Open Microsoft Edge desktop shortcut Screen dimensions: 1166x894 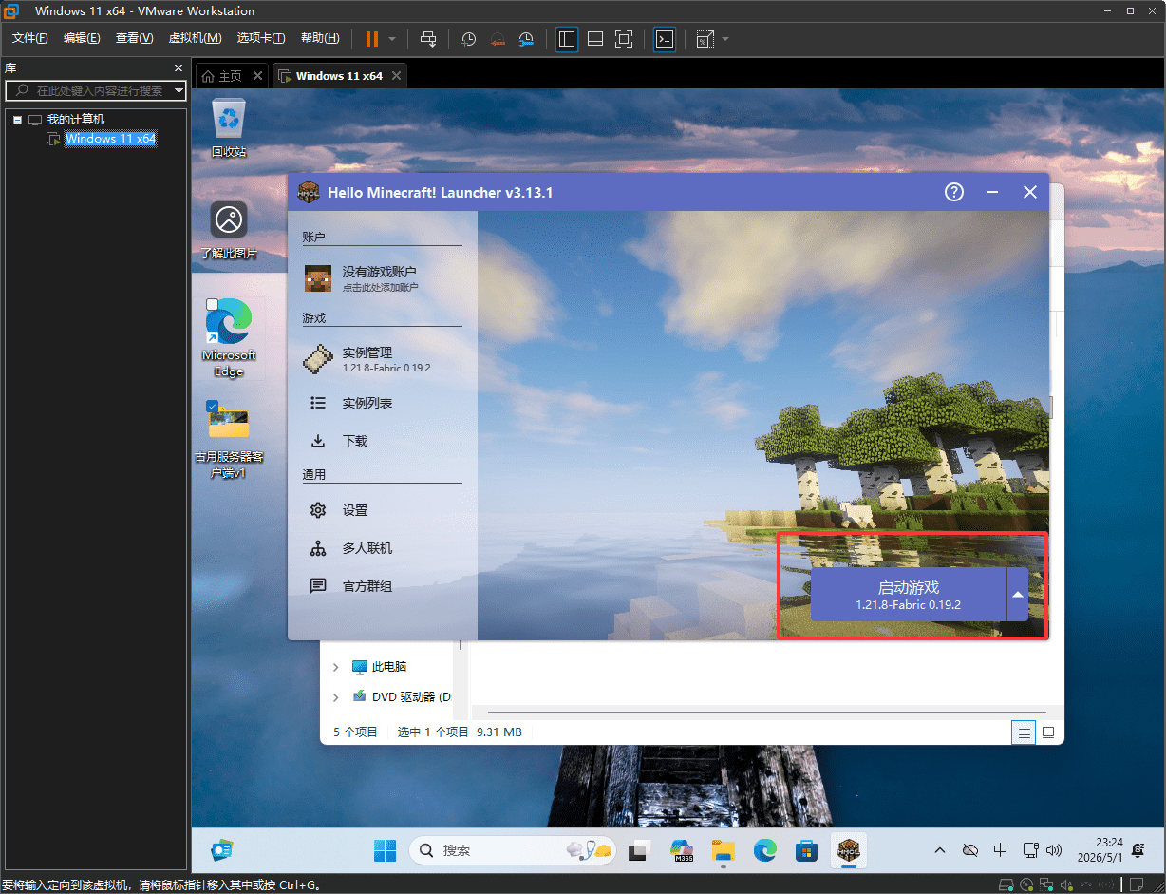pyautogui.click(x=229, y=337)
